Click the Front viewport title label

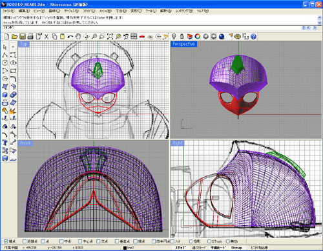[25, 143]
